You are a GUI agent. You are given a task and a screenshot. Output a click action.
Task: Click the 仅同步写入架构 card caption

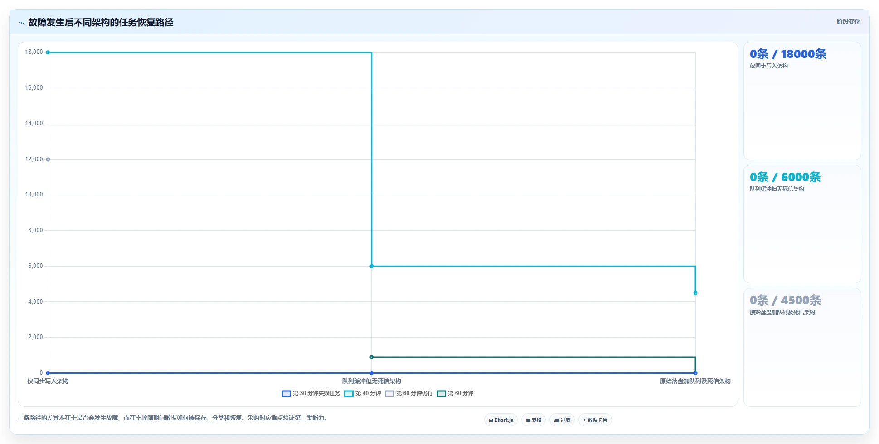point(769,66)
